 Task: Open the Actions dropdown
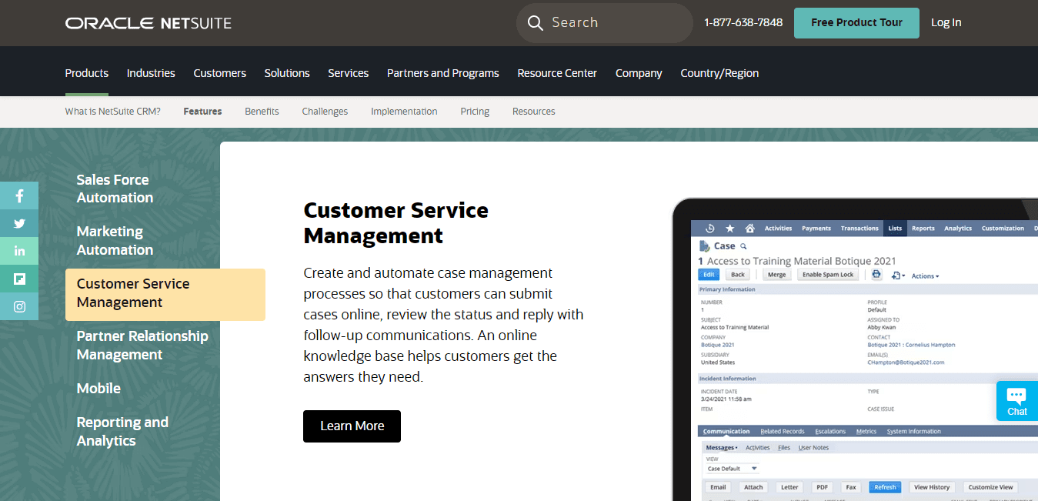(924, 276)
